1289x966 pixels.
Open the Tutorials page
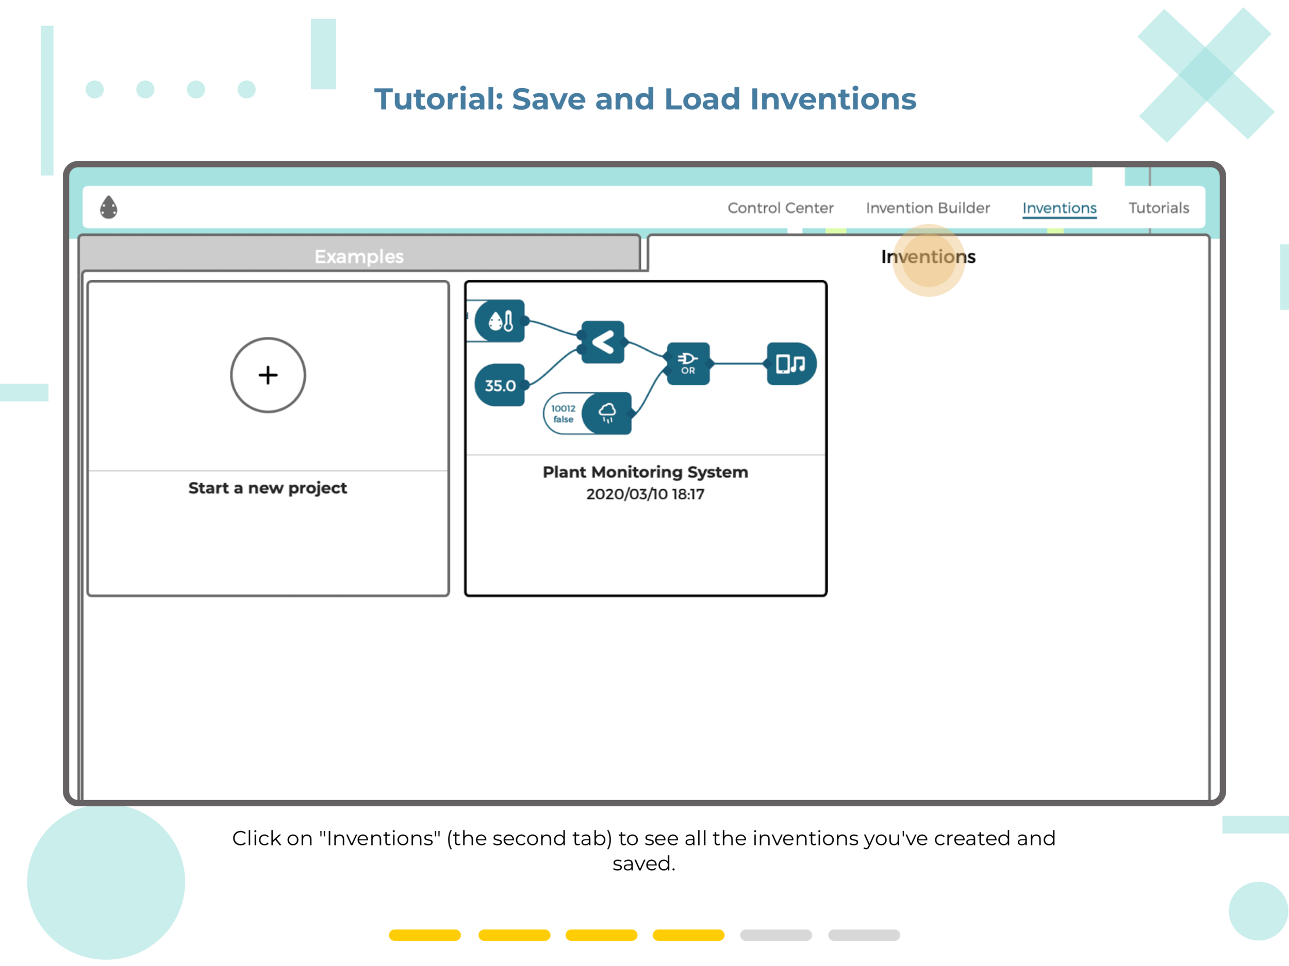(1159, 208)
